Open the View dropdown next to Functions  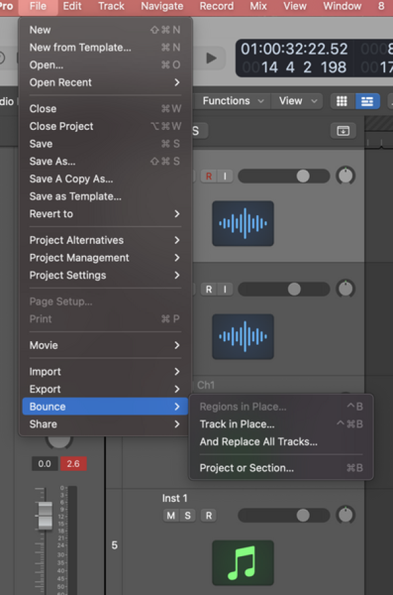[297, 101]
